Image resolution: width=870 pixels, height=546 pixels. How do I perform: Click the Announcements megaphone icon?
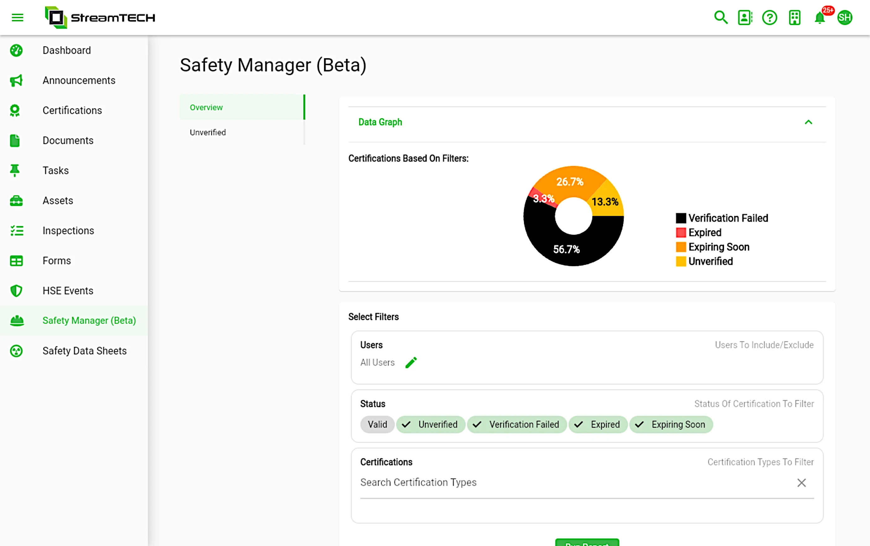point(16,80)
